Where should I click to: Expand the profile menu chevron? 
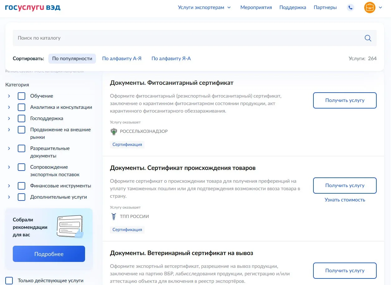(x=380, y=8)
